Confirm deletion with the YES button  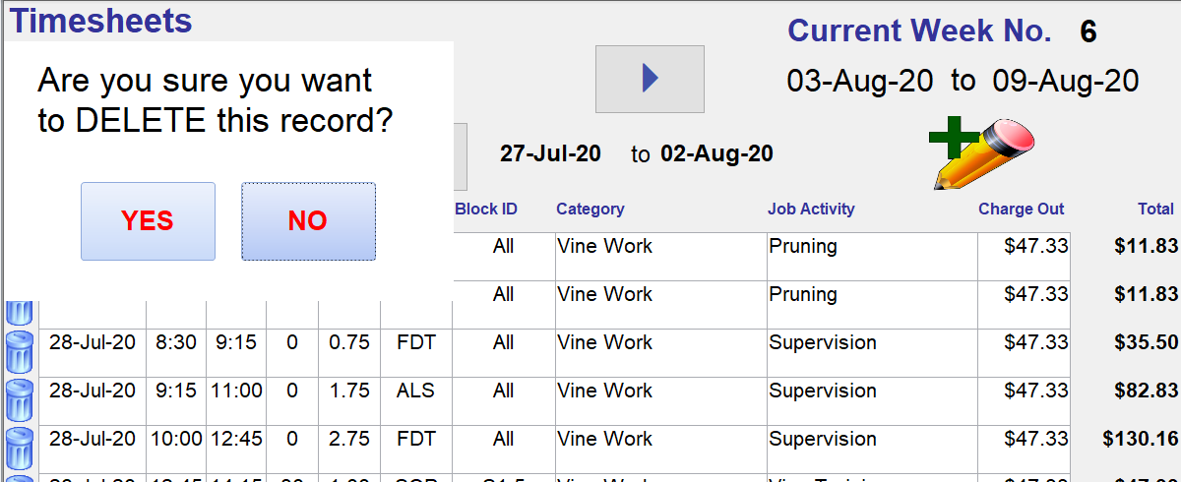[148, 221]
